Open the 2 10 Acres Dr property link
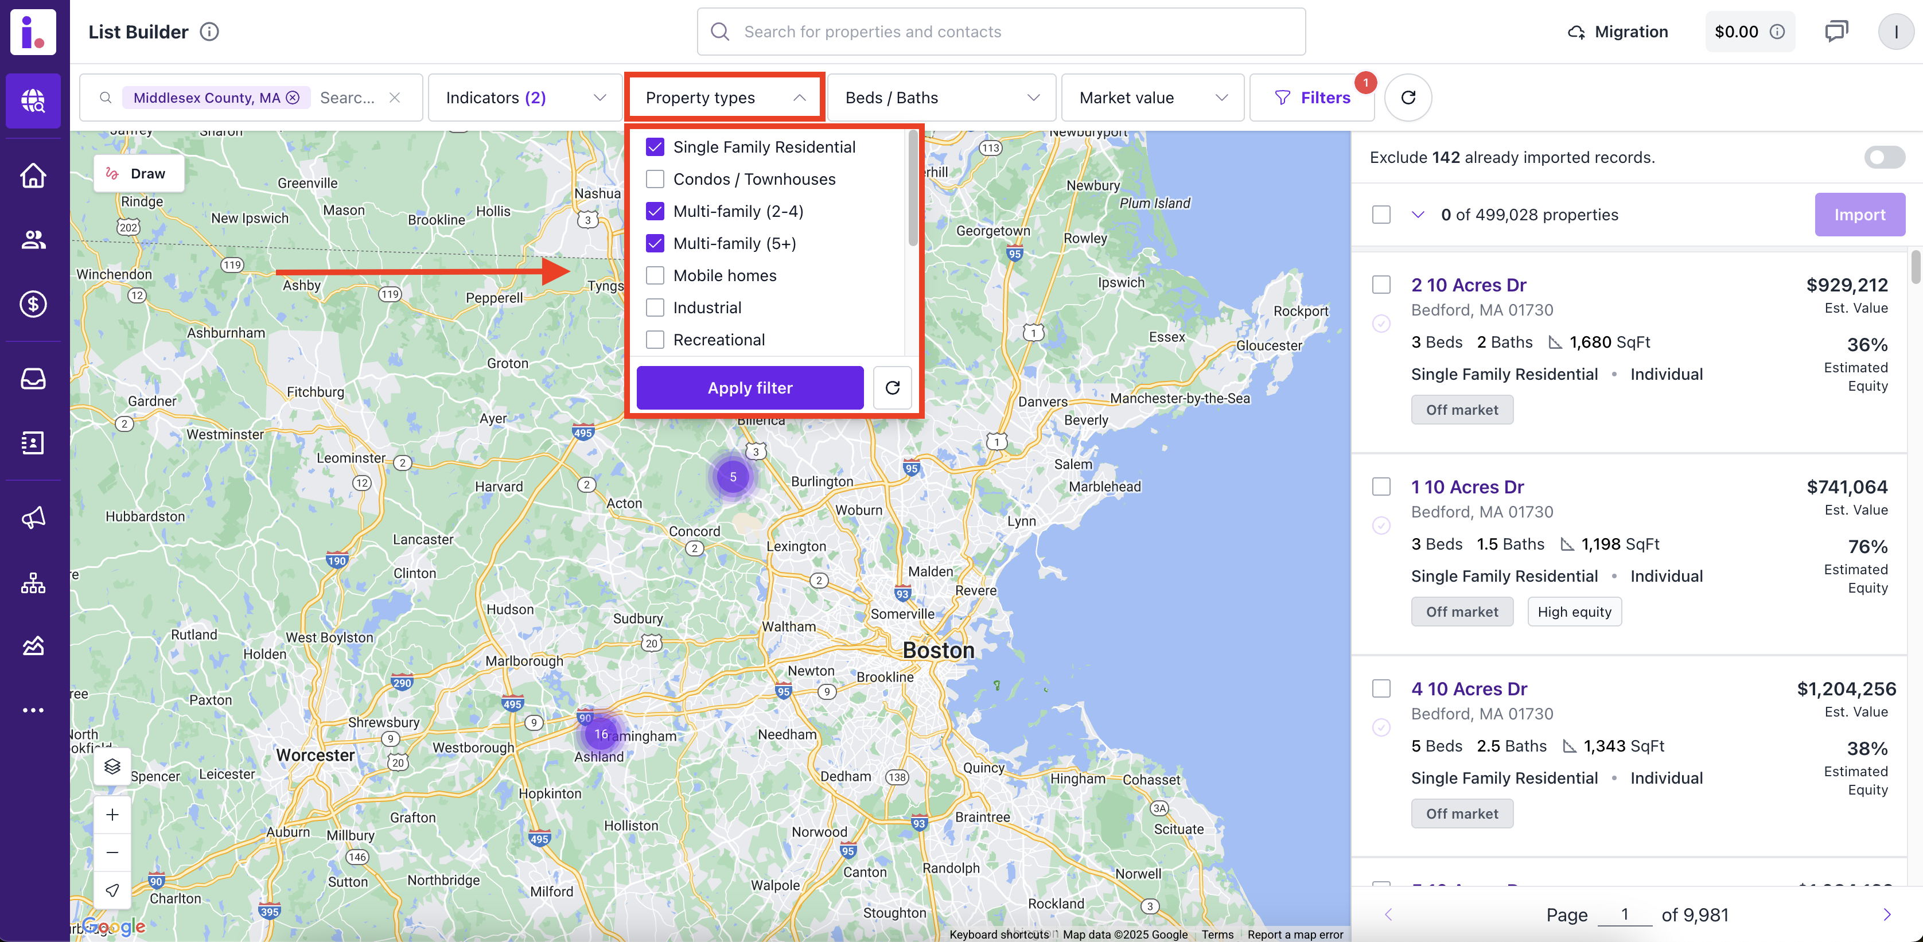 (1469, 285)
